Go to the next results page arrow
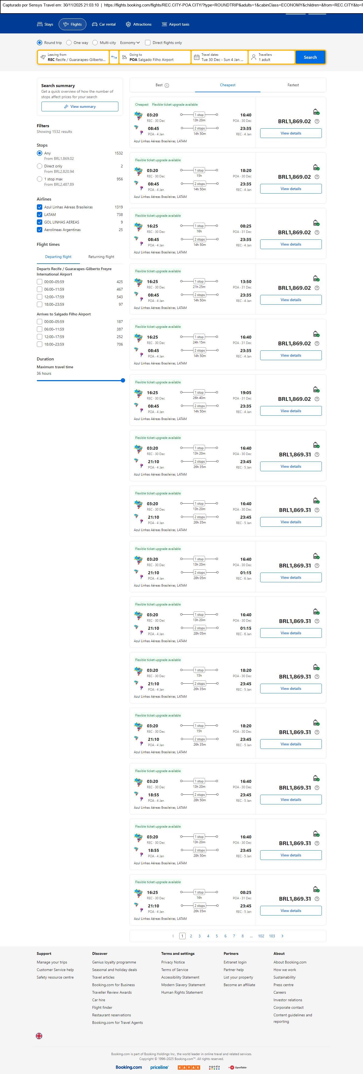Image resolution: width=363 pixels, height=1074 pixels. click(x=282, y=936)
